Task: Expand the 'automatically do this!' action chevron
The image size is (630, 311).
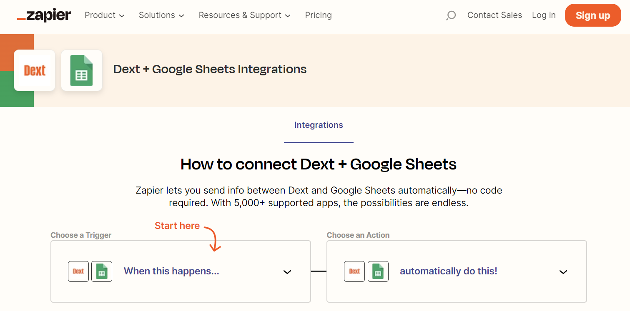Action: (x=563, y=272)
